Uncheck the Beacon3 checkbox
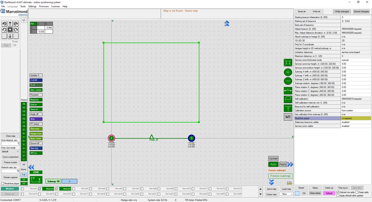 (x=57, y=189)
